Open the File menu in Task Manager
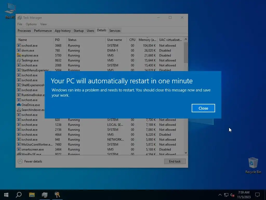Screen dimensions: 266x200 pyautogui.click(x=20, y=24)
